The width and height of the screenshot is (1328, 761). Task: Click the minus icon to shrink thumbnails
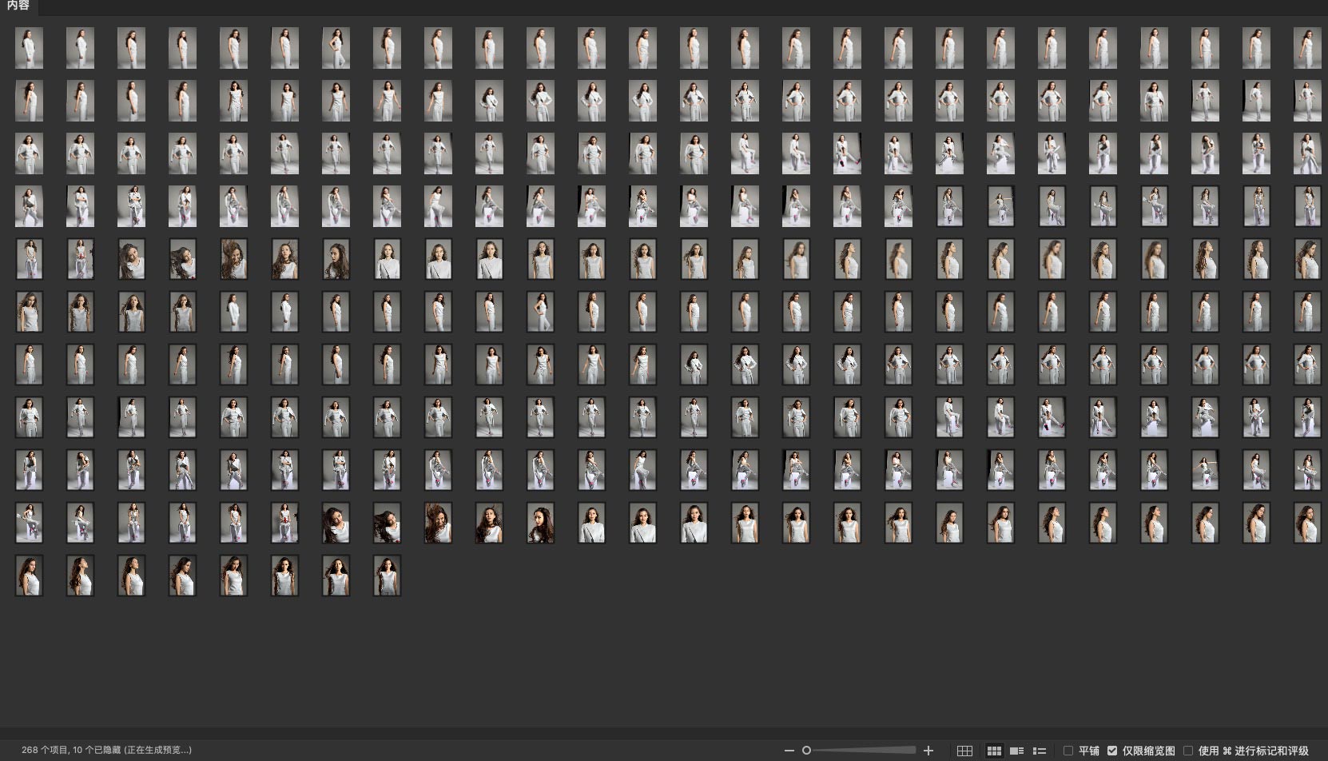point(789,751)
